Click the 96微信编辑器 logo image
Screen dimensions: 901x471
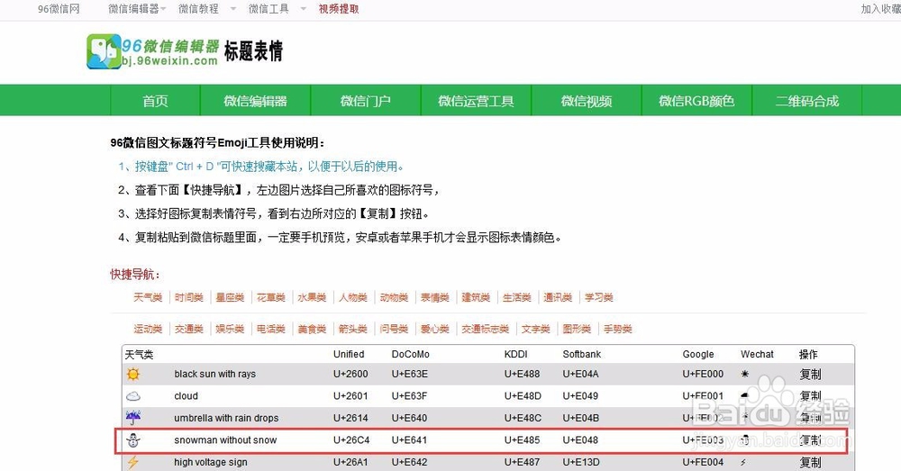tap(153, 51)
